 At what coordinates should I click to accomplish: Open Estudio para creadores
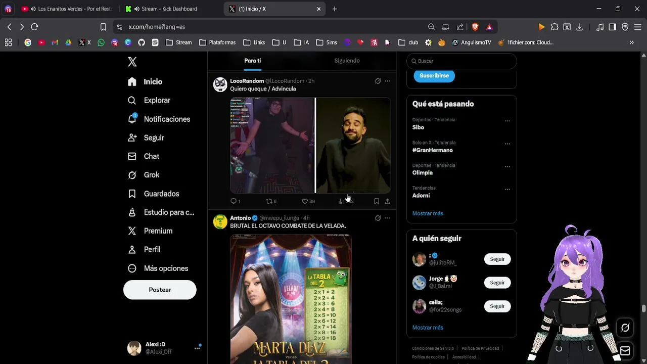point(161,212)
